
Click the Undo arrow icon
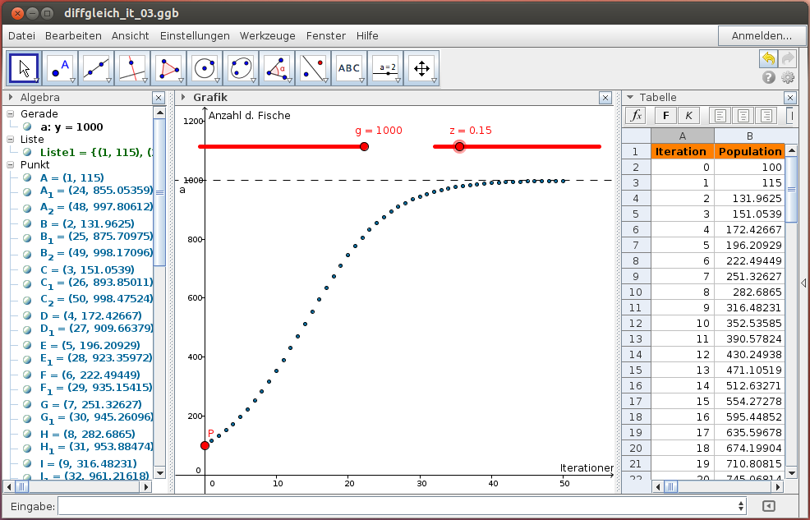pyautogui.click(x=768, y=58)
